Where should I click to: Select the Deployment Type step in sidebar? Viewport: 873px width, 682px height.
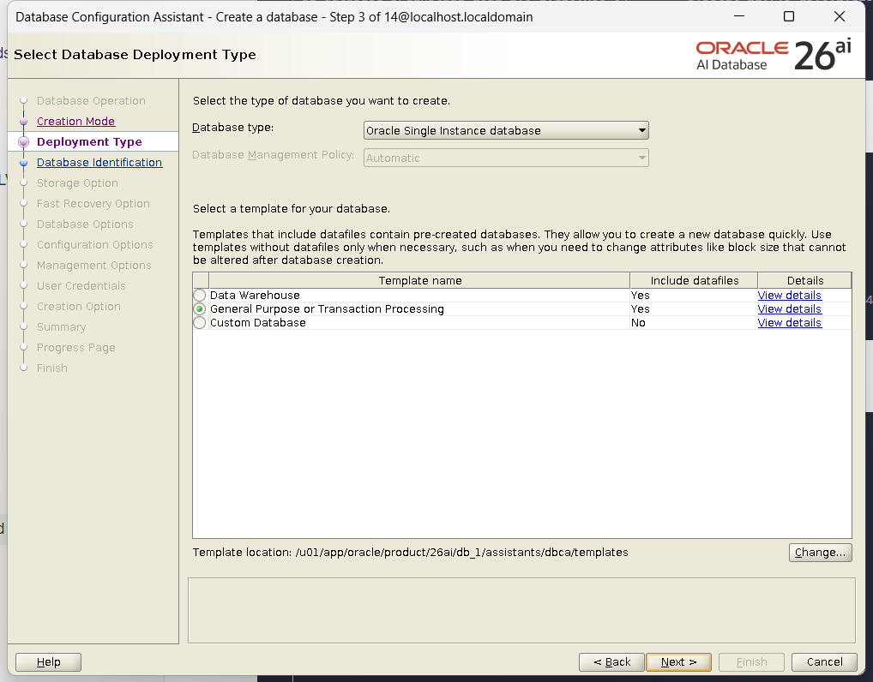(x=89, y=142)
